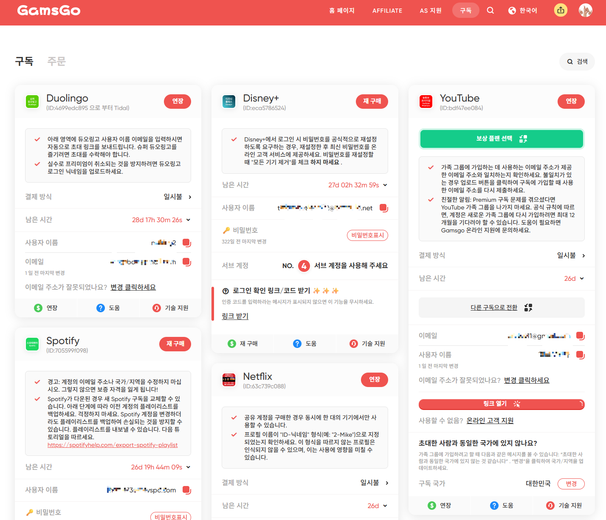Expand YouTube remaining time 26d dropdown
The height and width of the screenshot is (520, 606).
(582, 279)
